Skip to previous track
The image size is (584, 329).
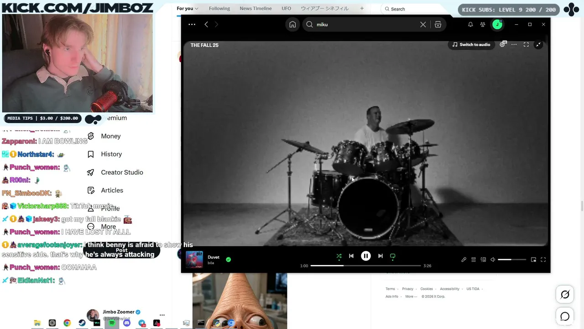(x=351, y=256)
